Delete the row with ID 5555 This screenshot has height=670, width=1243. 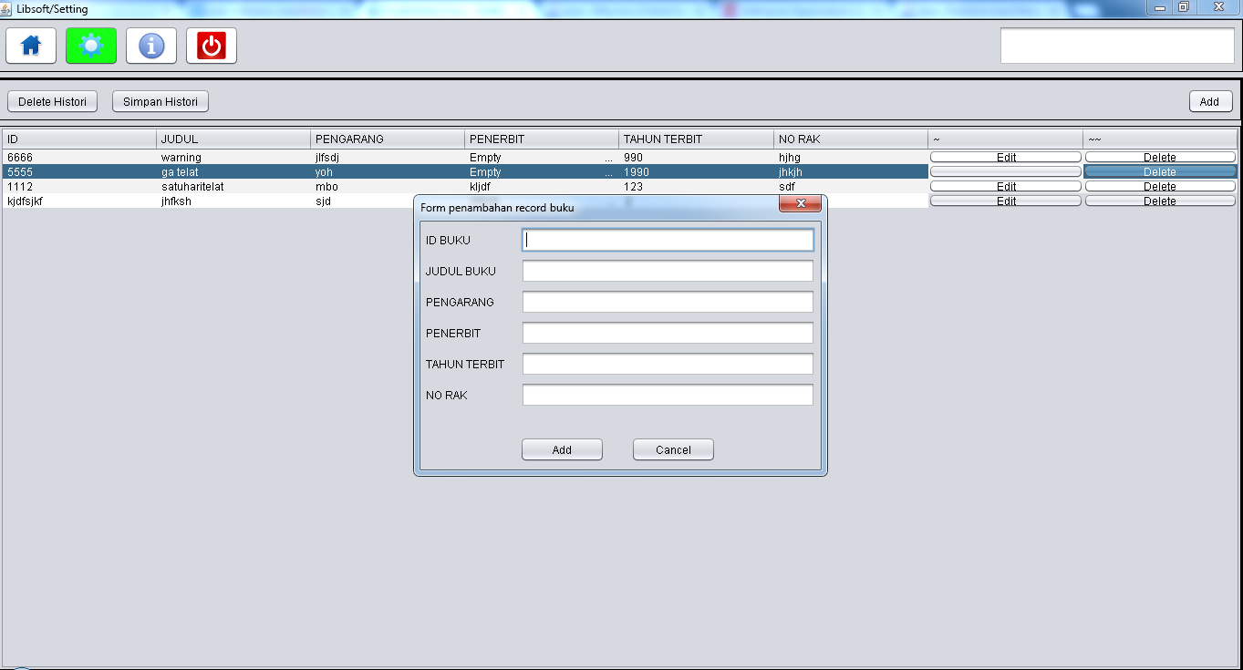[1160, 171]
